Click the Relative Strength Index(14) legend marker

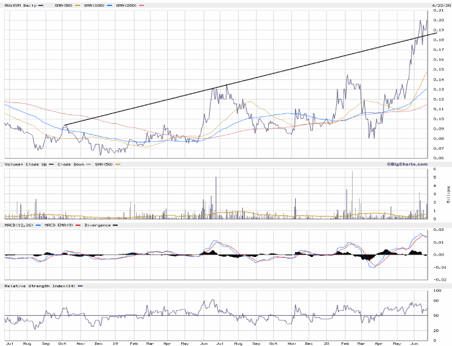click(x=81, y=285)
